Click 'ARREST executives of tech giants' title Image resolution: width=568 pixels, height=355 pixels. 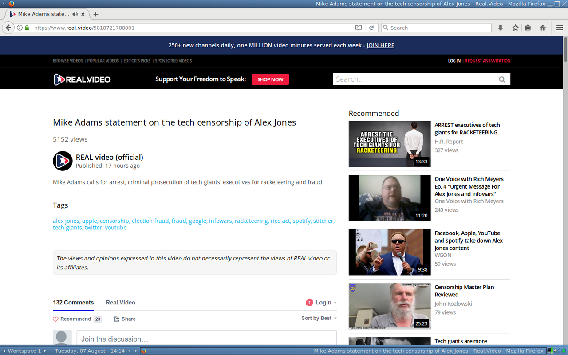pyautogui.click(x=467, y=129)
